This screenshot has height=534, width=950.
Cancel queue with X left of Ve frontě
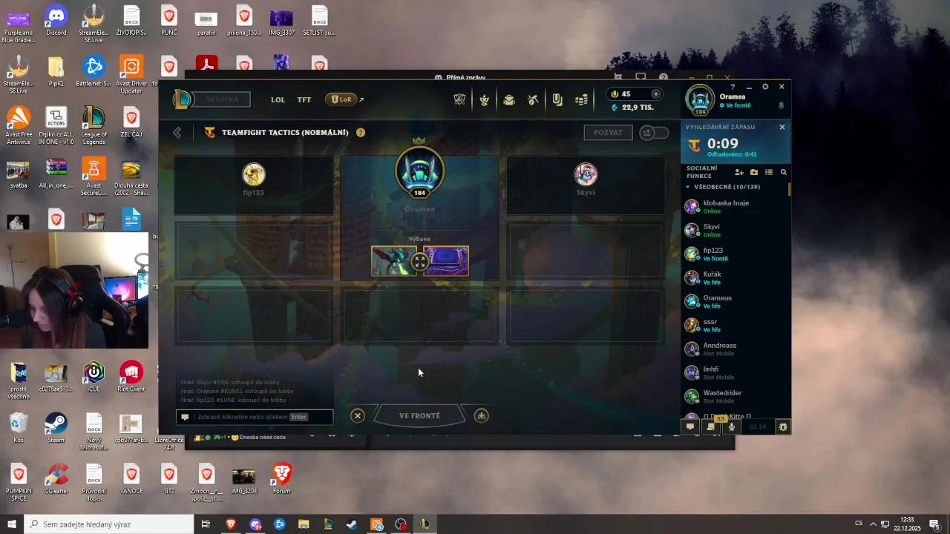tap(358, 416)
